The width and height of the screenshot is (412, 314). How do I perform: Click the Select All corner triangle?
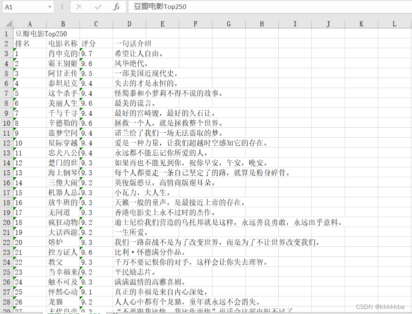[8, 24]
